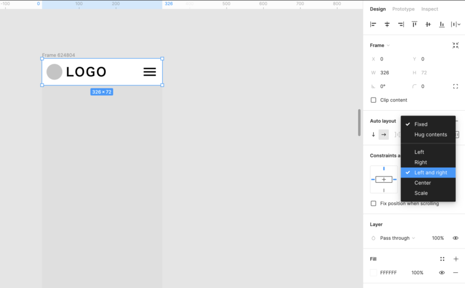Click the resize to fit icon
This screenshot has width=465, height=288.
[x=455, y=45]
